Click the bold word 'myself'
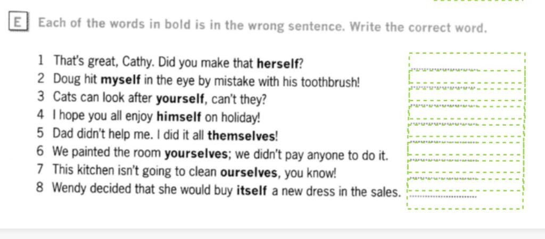 [x=121, y=81]
